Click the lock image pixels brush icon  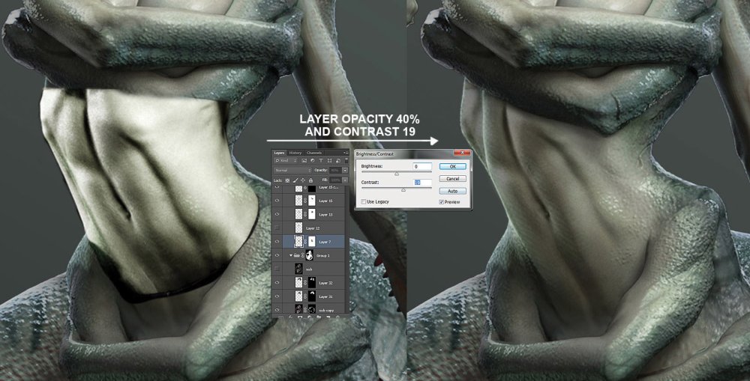pos(295,180)
